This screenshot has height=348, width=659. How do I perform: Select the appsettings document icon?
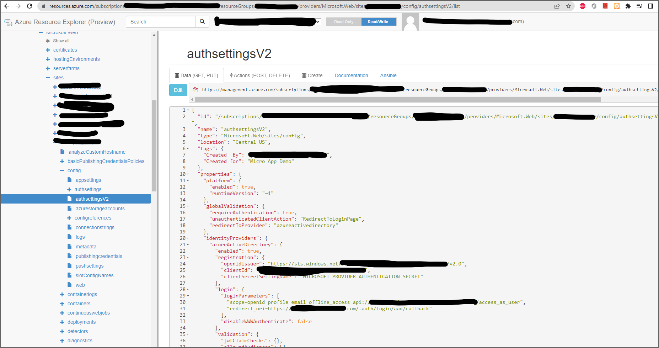coord(70,180)
